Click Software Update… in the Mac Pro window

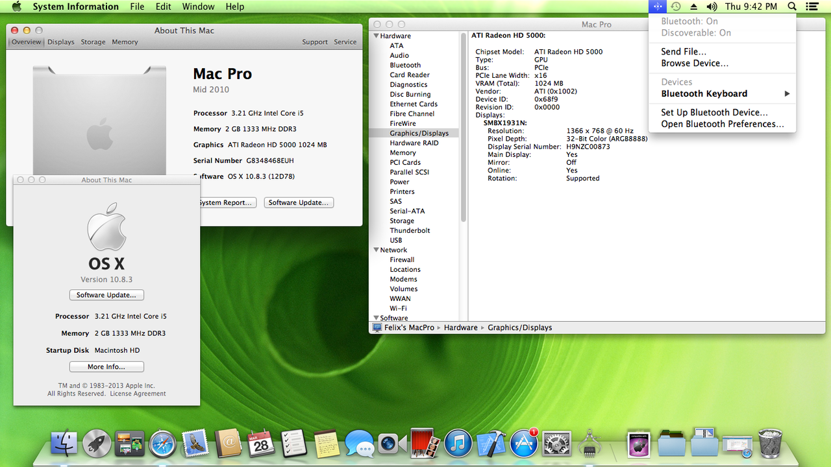click(x=299, y=203)
